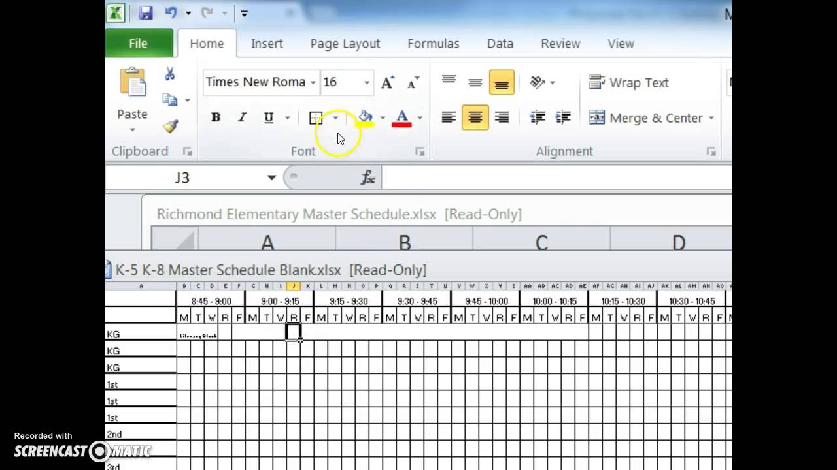Toggle Middle Align
This screenshot has width=837, height=470.
(x=475, y=82)
